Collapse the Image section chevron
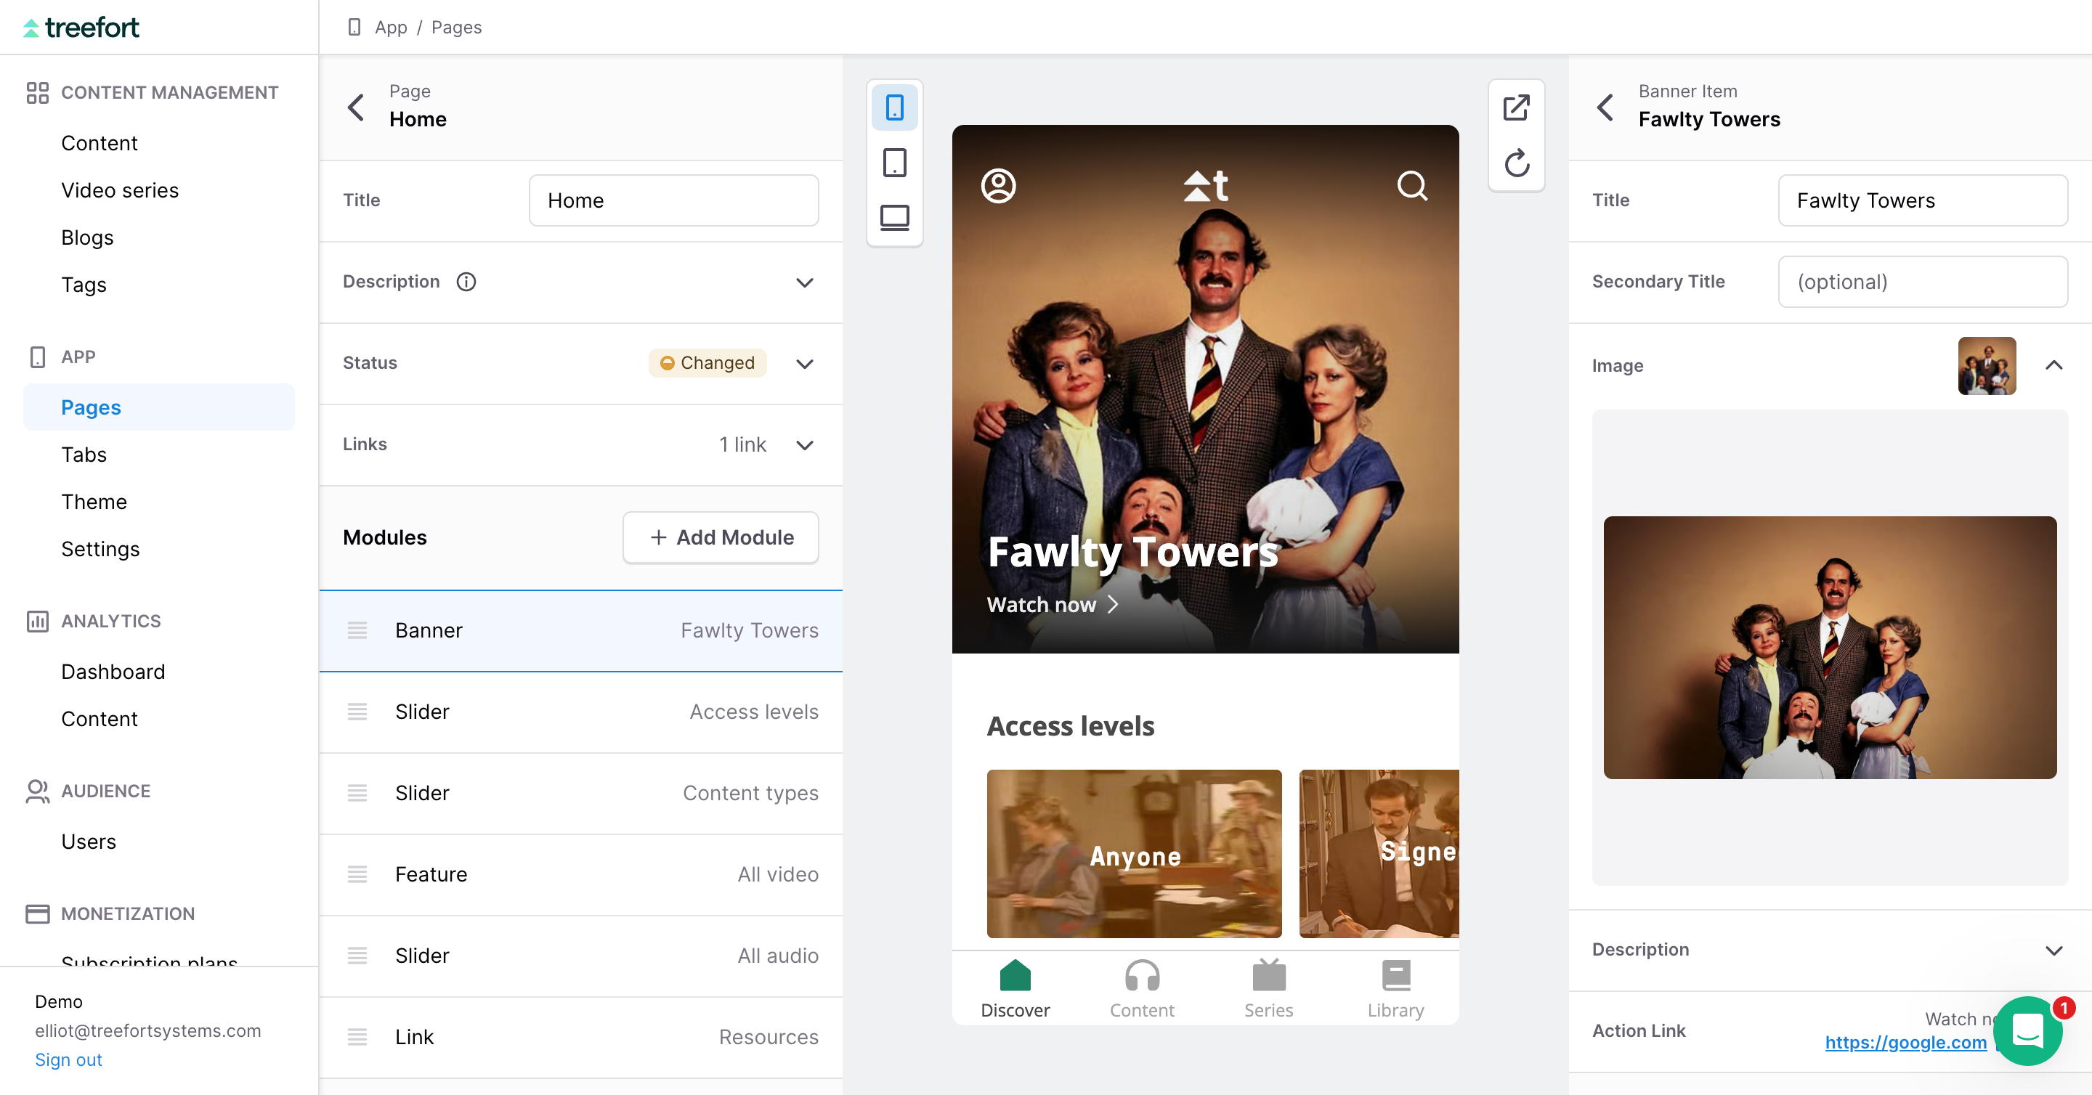The image size is (2092, 1095). (x=2053, y=365)
